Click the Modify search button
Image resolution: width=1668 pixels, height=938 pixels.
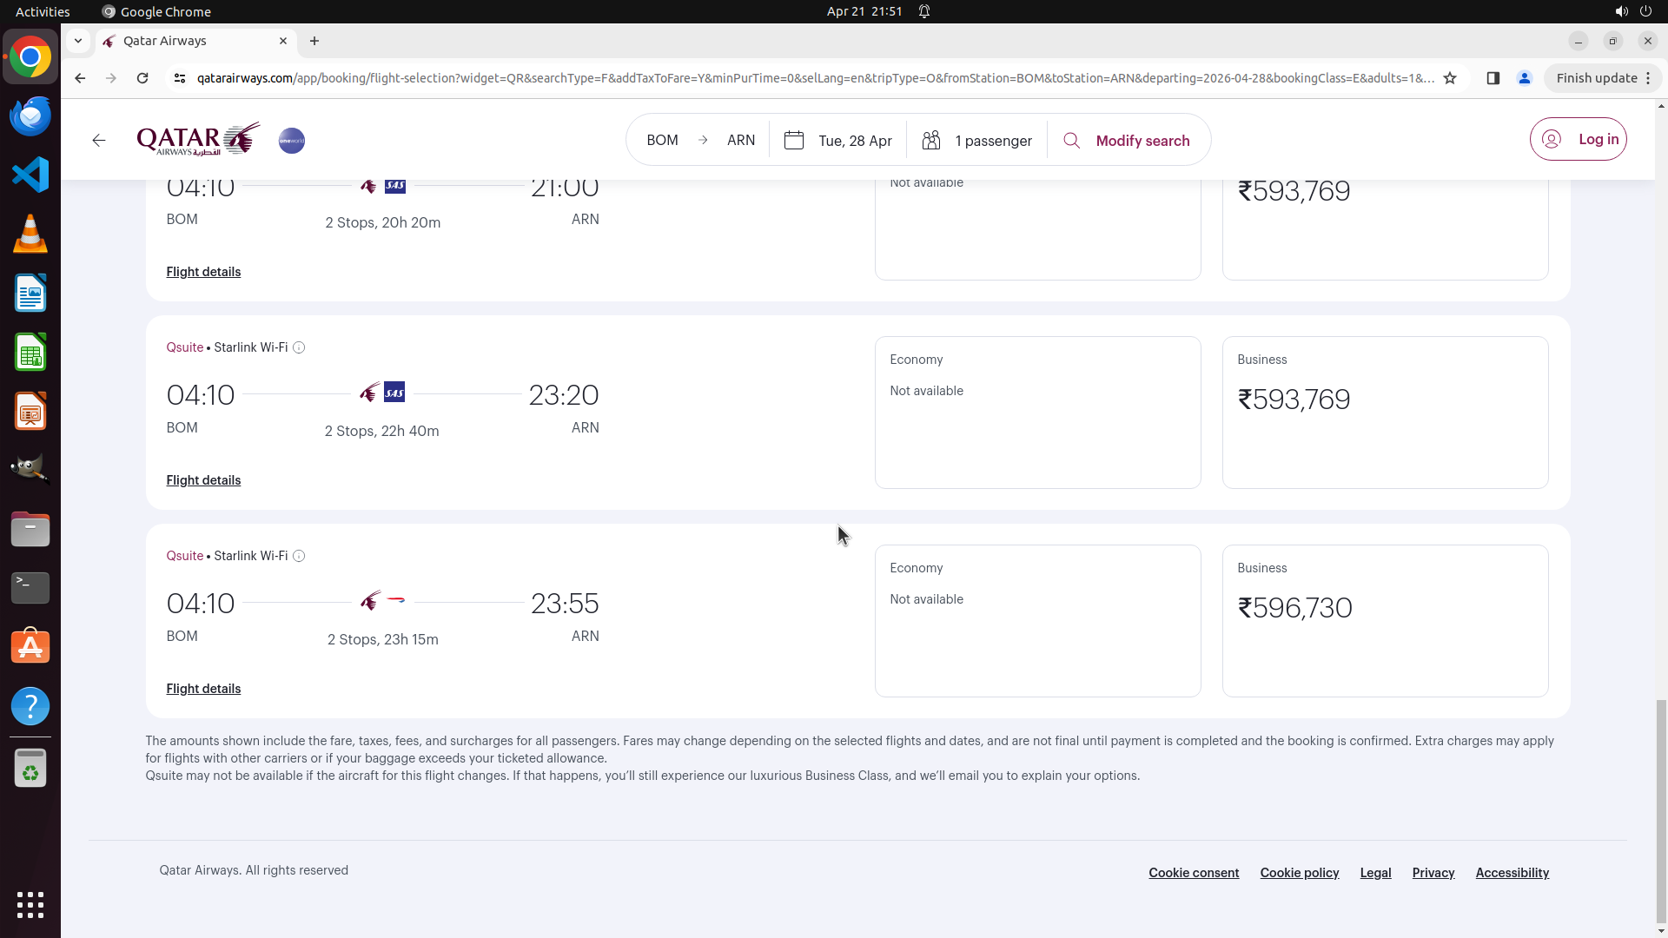point(1127,141)
